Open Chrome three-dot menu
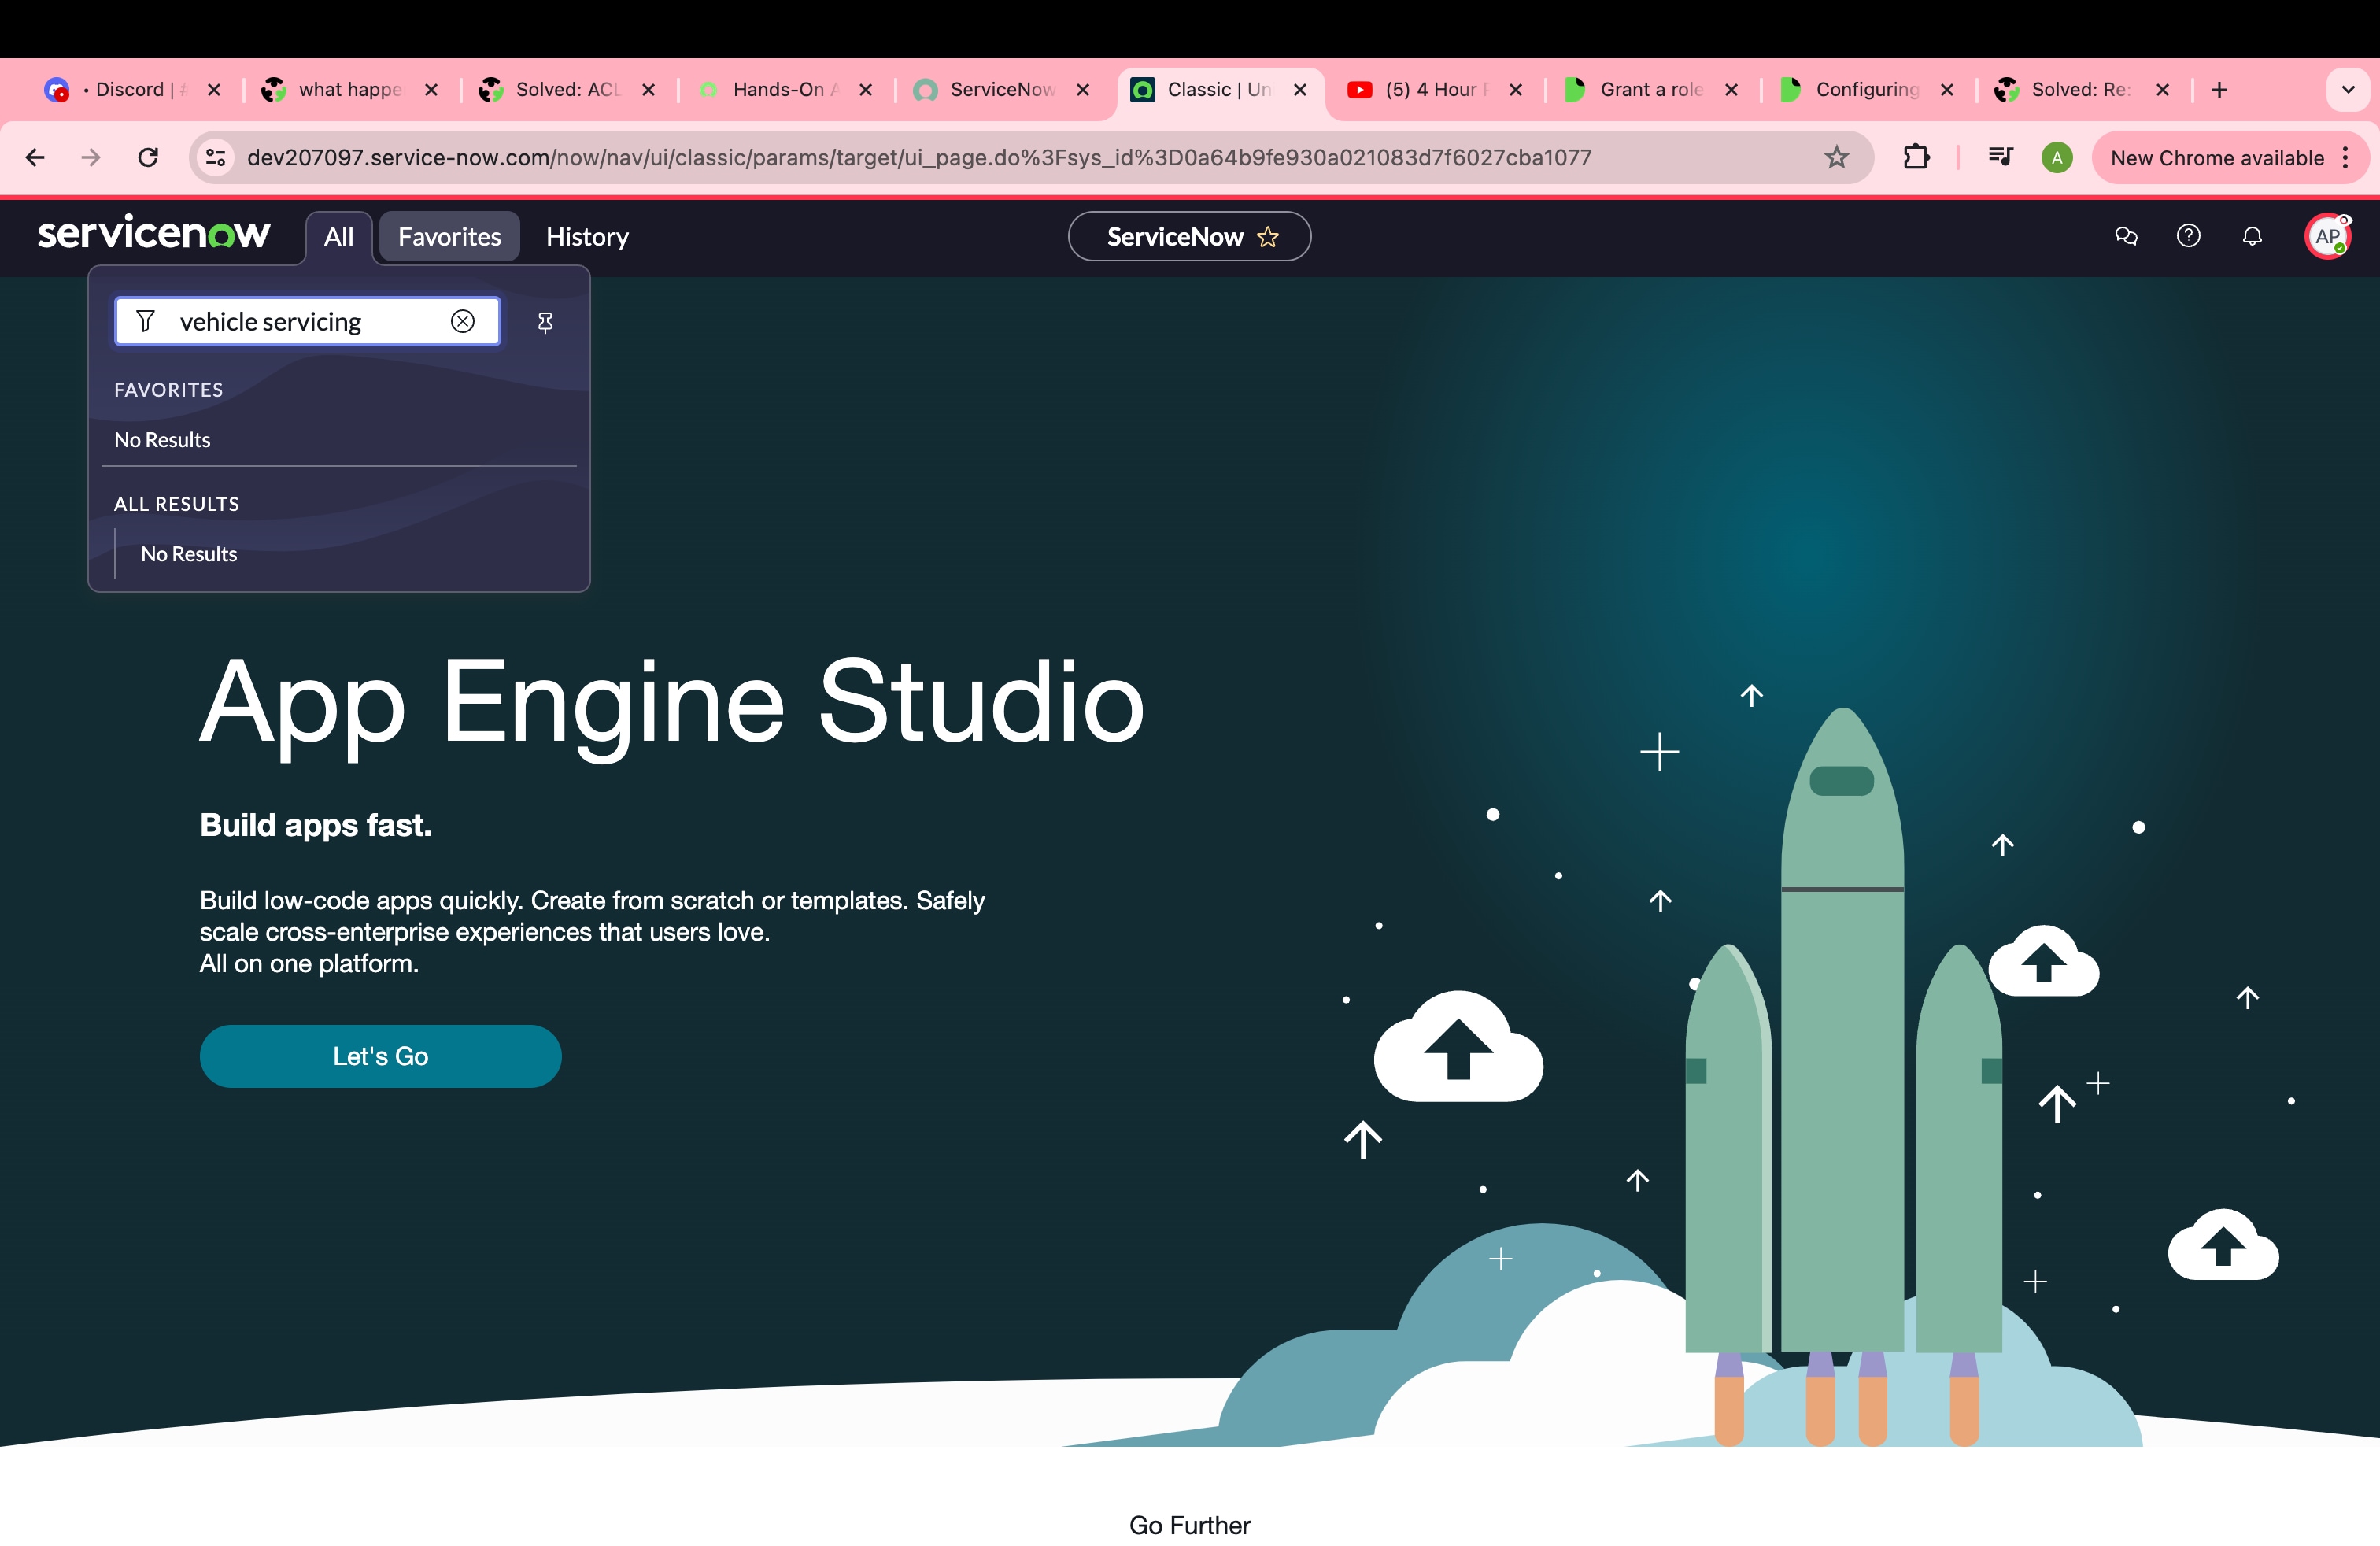The image size is (2380, 1546). 2345,157
